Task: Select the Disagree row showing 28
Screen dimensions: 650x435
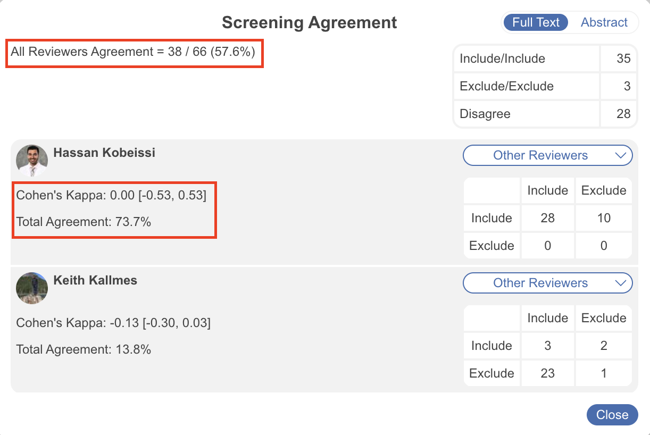Action: tap(623, 114)
